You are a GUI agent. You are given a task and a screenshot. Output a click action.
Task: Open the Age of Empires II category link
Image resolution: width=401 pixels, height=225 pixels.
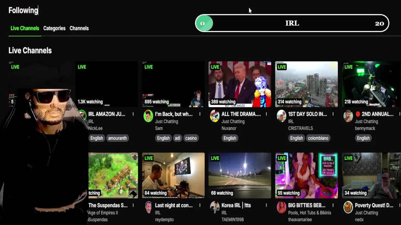pos(103,213)
